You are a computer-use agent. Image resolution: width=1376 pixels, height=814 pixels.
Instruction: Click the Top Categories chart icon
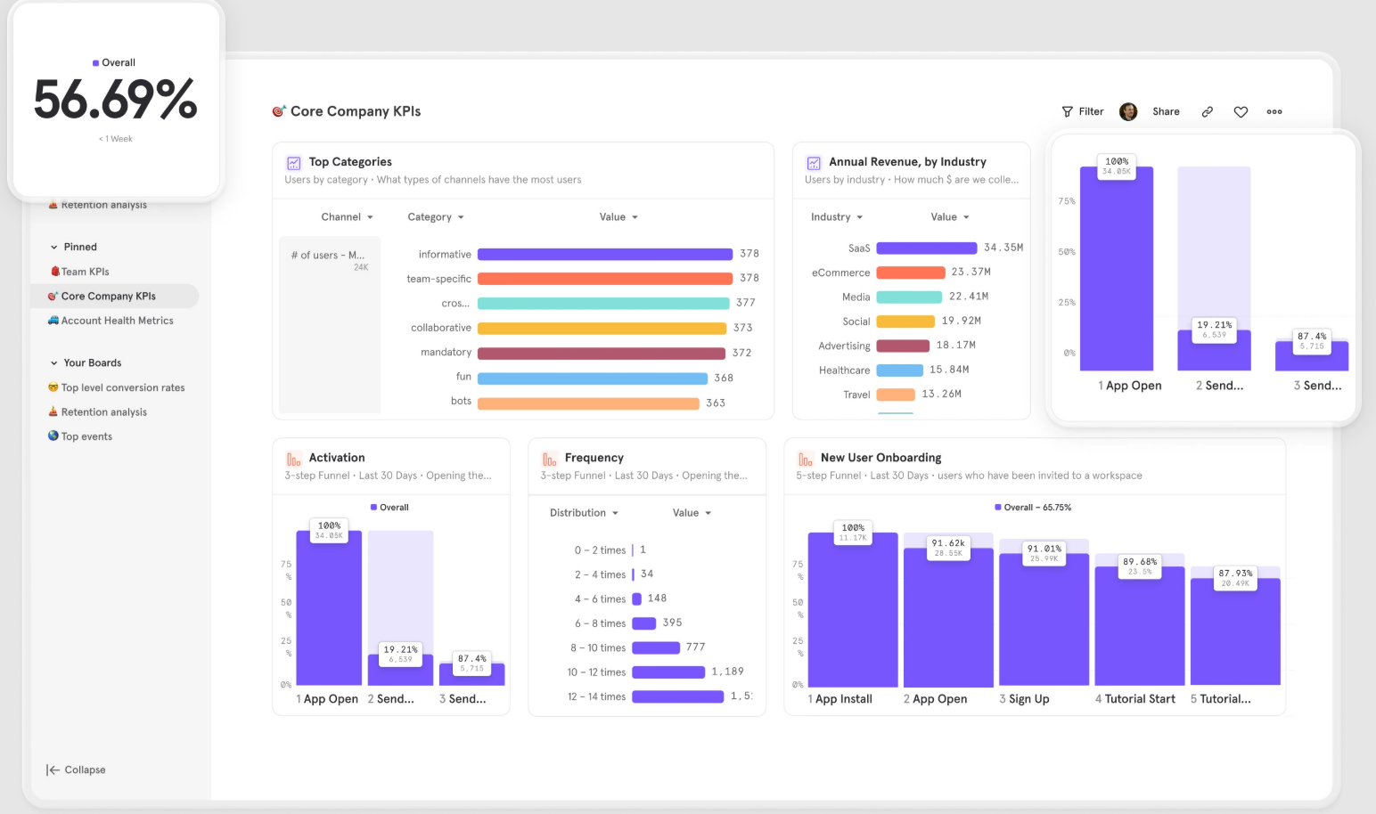(294, 162)
